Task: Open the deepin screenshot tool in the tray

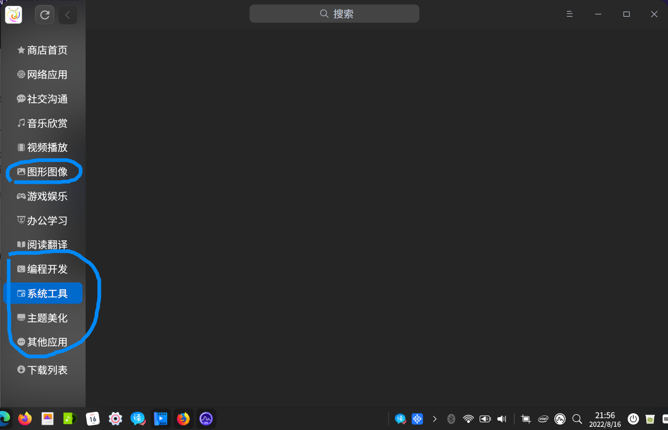Action: click(526, 419)
